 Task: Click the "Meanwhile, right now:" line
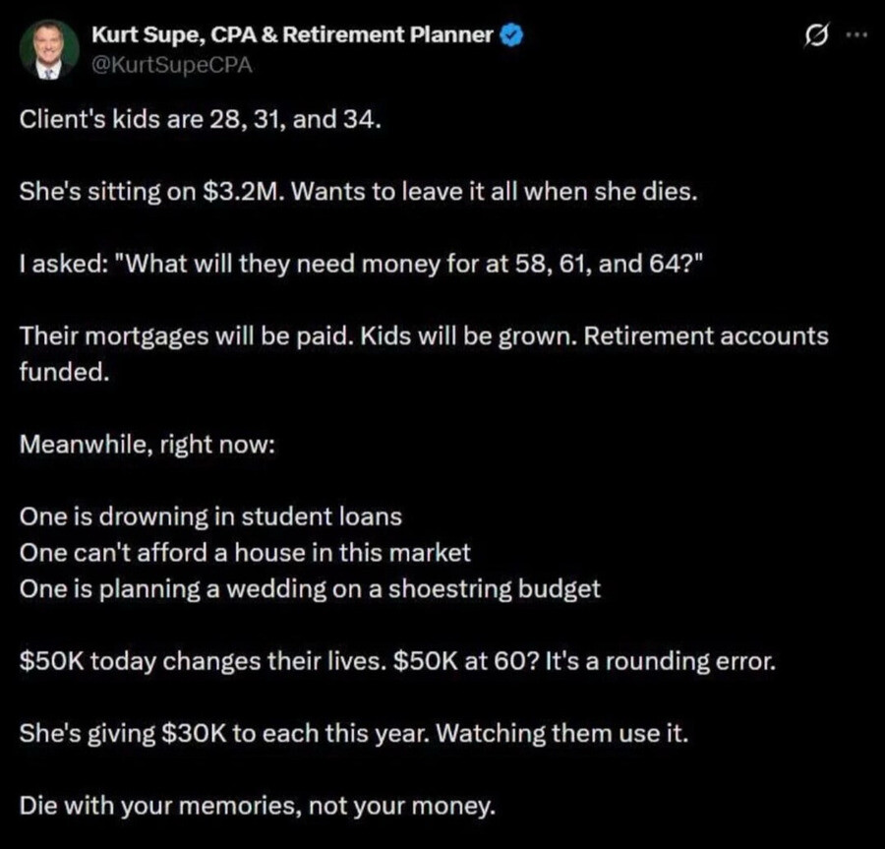(x=147, y=445)
